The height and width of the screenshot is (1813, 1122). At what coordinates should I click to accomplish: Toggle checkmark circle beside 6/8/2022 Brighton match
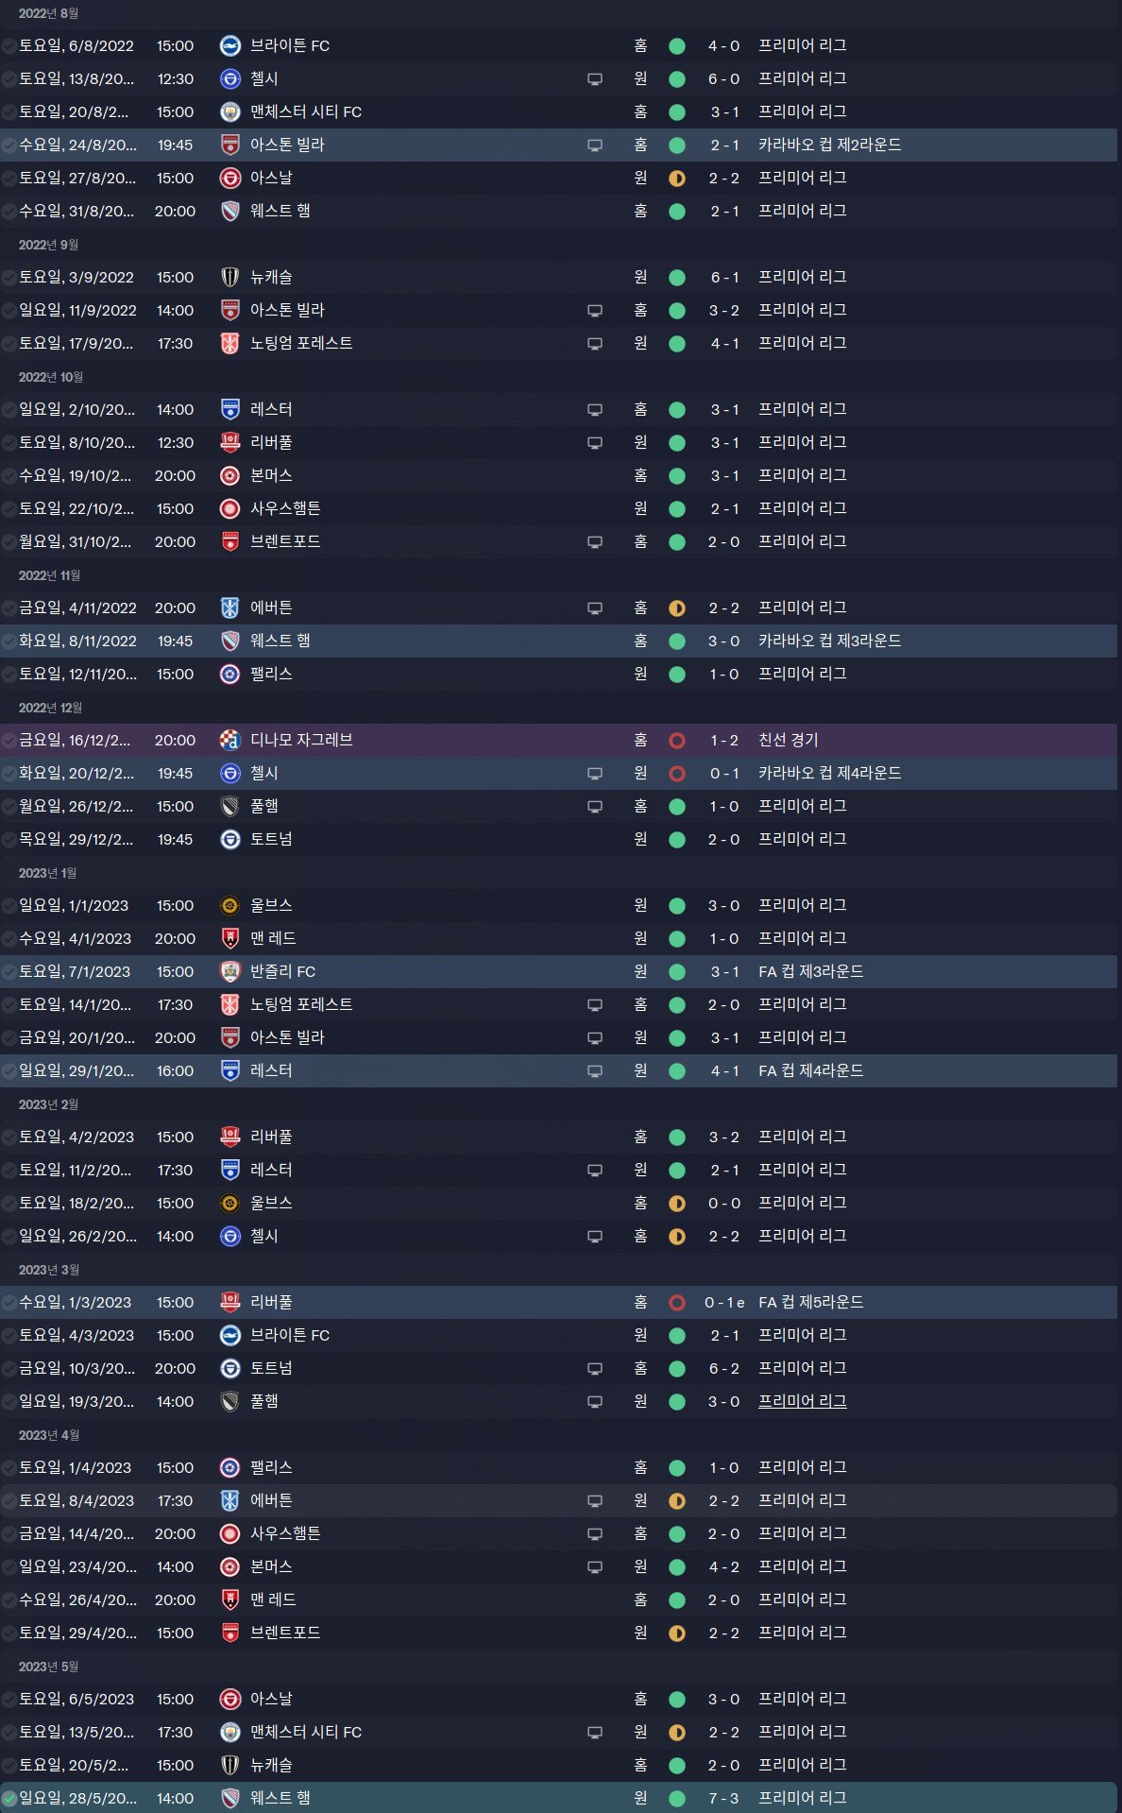9,45
